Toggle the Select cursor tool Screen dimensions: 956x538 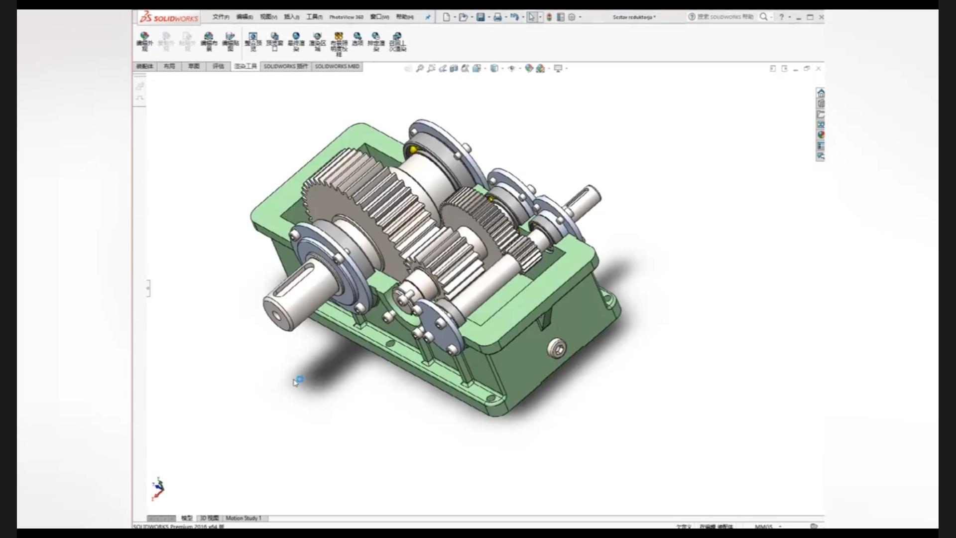click(531, 17)
